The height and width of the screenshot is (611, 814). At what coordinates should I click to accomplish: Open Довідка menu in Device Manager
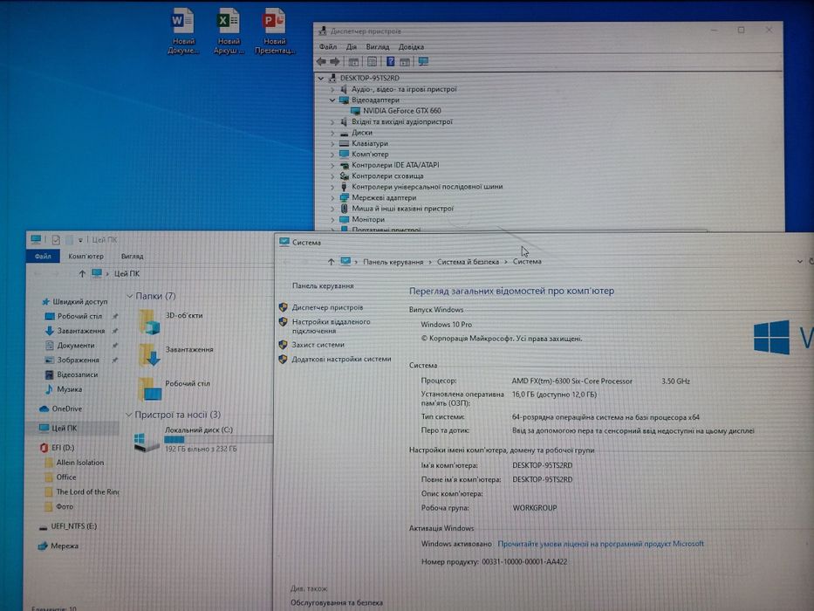[x=411, y=47]
